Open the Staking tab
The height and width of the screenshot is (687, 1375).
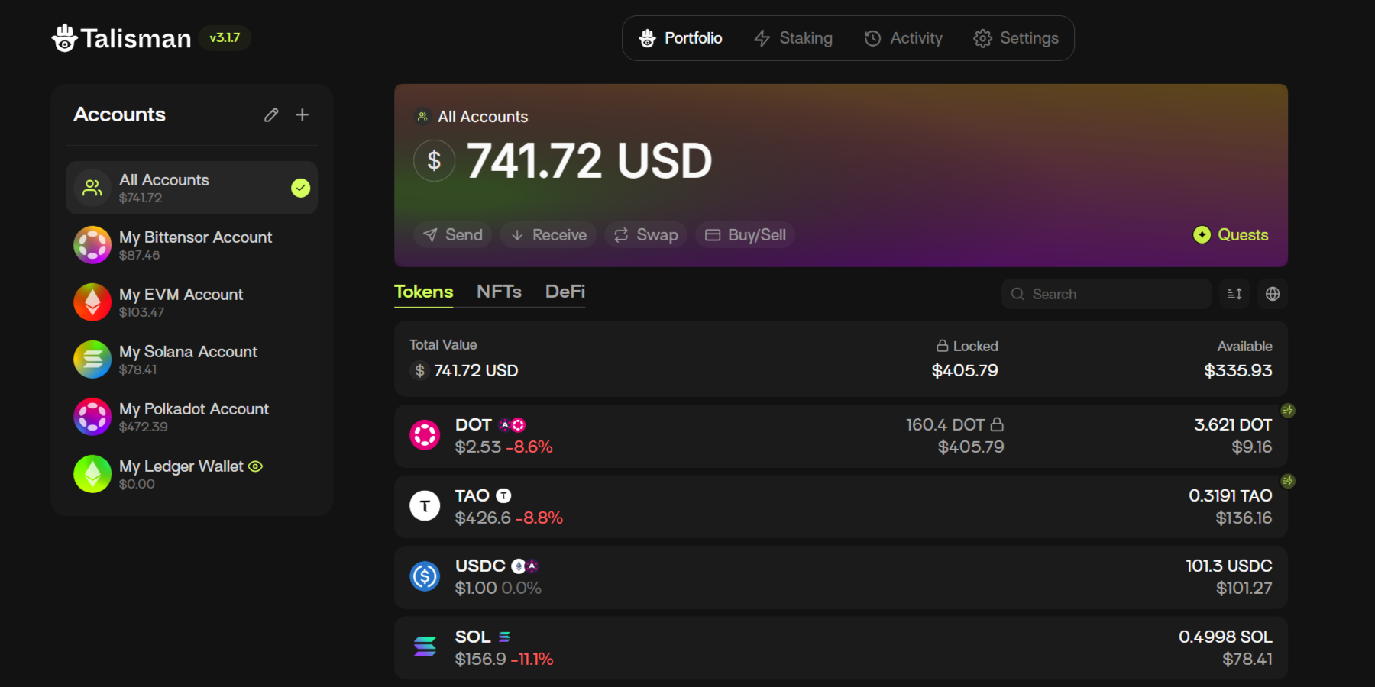(x=793, y=38)
